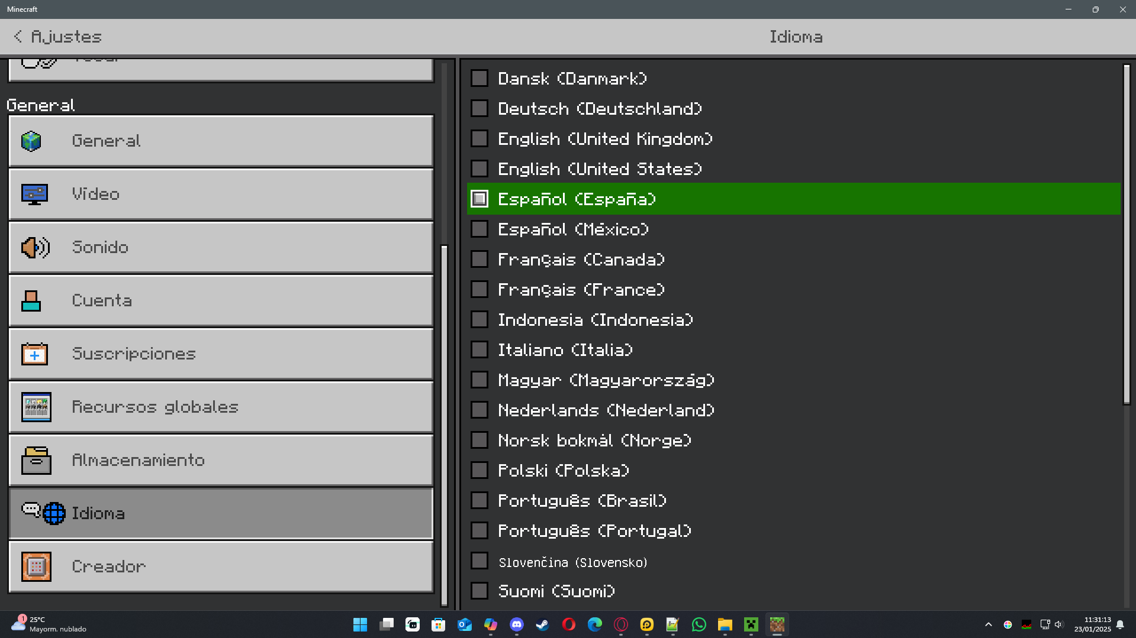Tick the Magyar (Magyarország) checkbox
The height and width of the screenshot is (638, 1136).
(x=479, y=380)
